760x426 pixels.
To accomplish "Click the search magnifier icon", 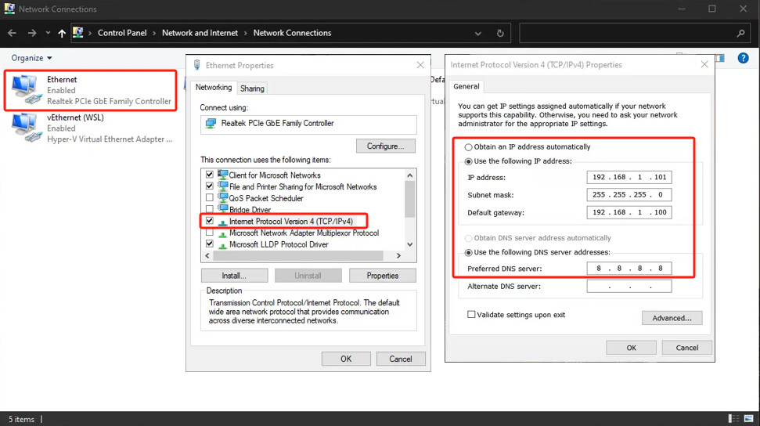I will tap(740, 34).
